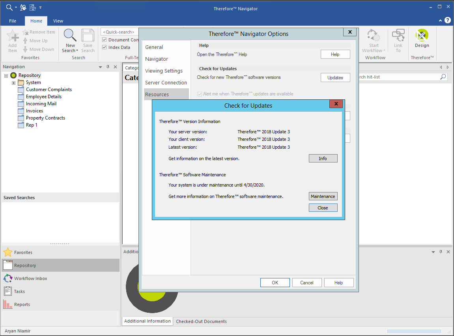This screenshot has height=336, width=454.
Task: Collapse the ribbon with the chevron
Action: [440, 20]
